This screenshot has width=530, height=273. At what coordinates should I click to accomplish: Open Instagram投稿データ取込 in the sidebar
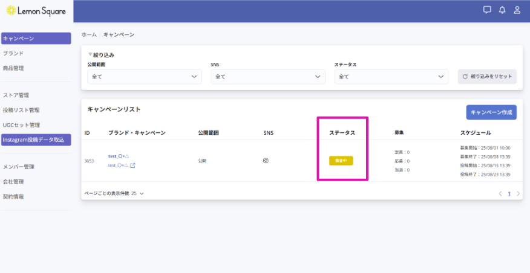pos(36,140)
